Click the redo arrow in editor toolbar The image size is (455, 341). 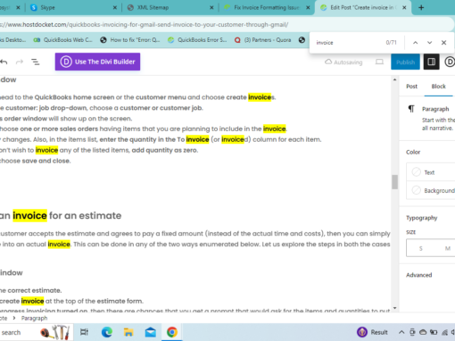20,62
